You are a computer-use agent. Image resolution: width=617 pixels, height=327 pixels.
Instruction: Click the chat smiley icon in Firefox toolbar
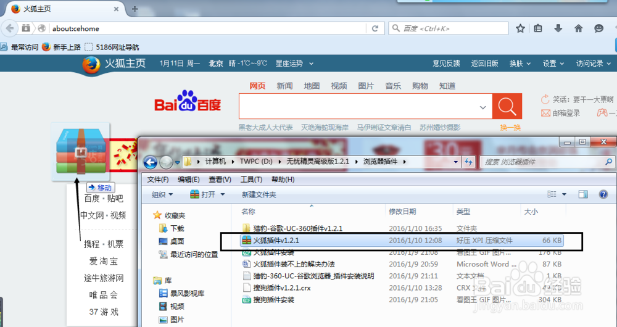coord(598,28)
